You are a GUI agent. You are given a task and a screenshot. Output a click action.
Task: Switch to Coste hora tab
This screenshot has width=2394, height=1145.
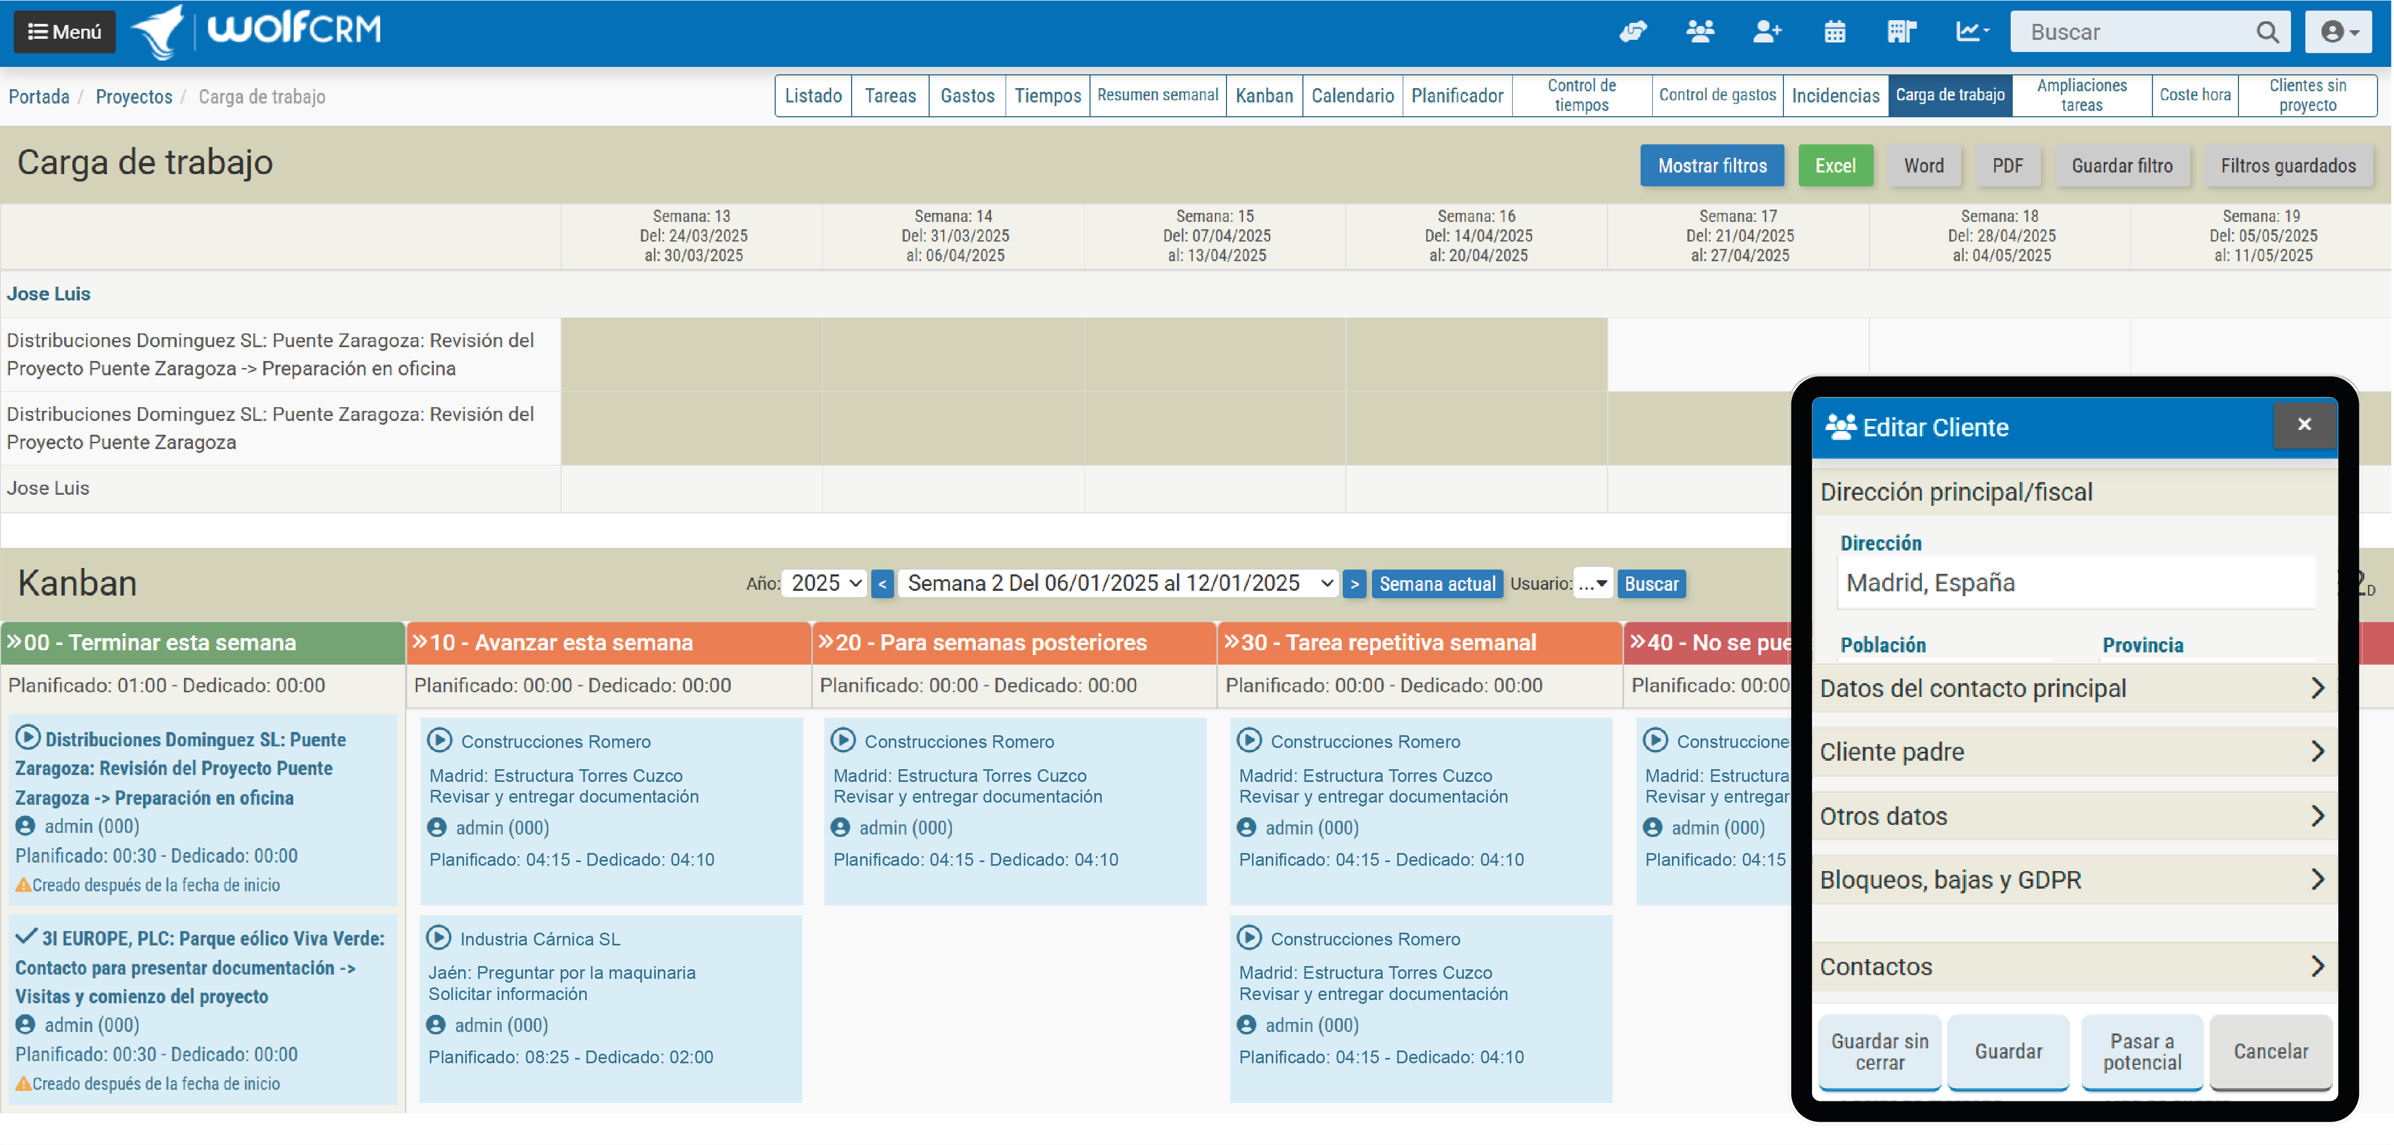(x=2195, y=96)
